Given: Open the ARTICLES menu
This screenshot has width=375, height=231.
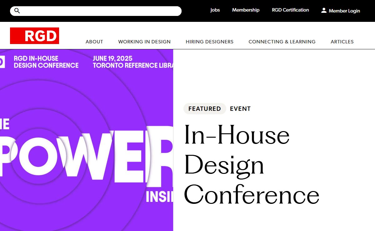Looking at the screenshot, I should (x=342, y=42).
